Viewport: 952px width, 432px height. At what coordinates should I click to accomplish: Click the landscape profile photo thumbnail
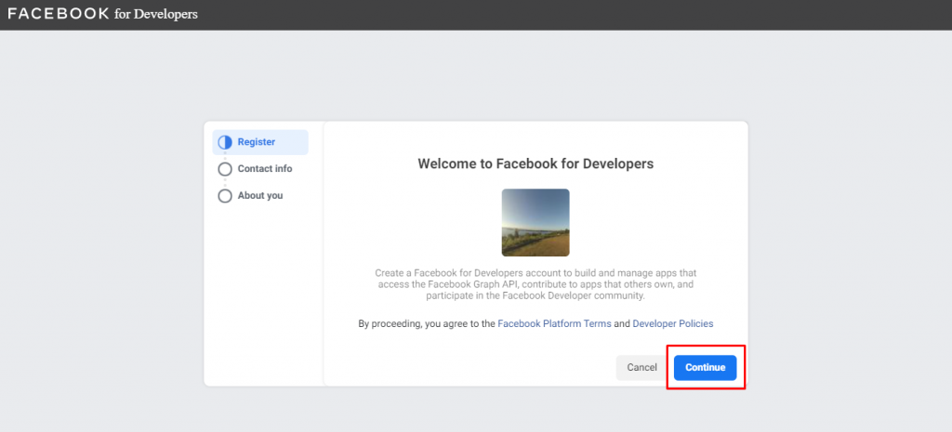click(535, 223)
